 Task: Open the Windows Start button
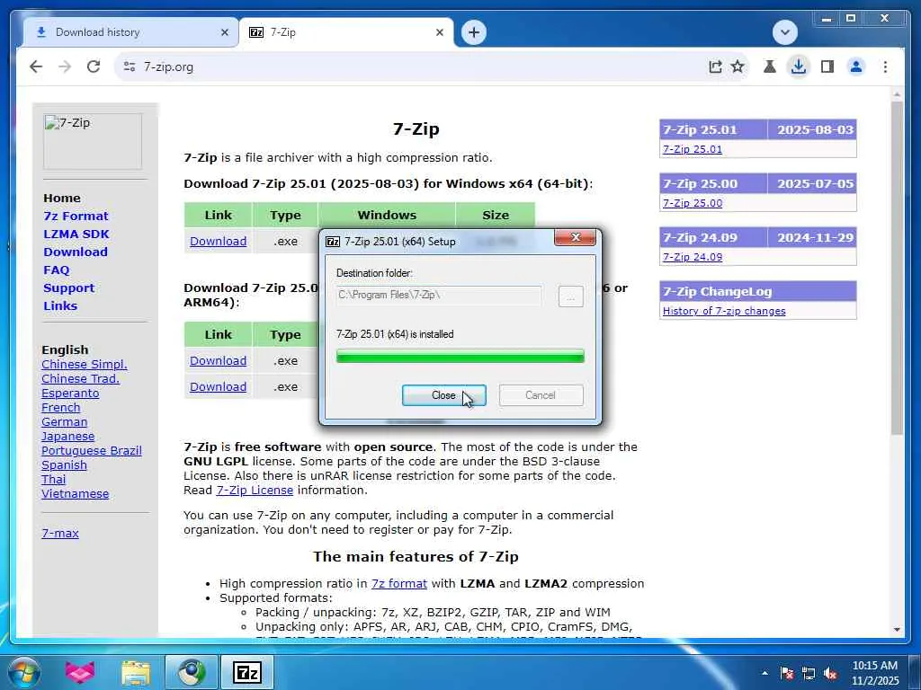click(23, 672)
